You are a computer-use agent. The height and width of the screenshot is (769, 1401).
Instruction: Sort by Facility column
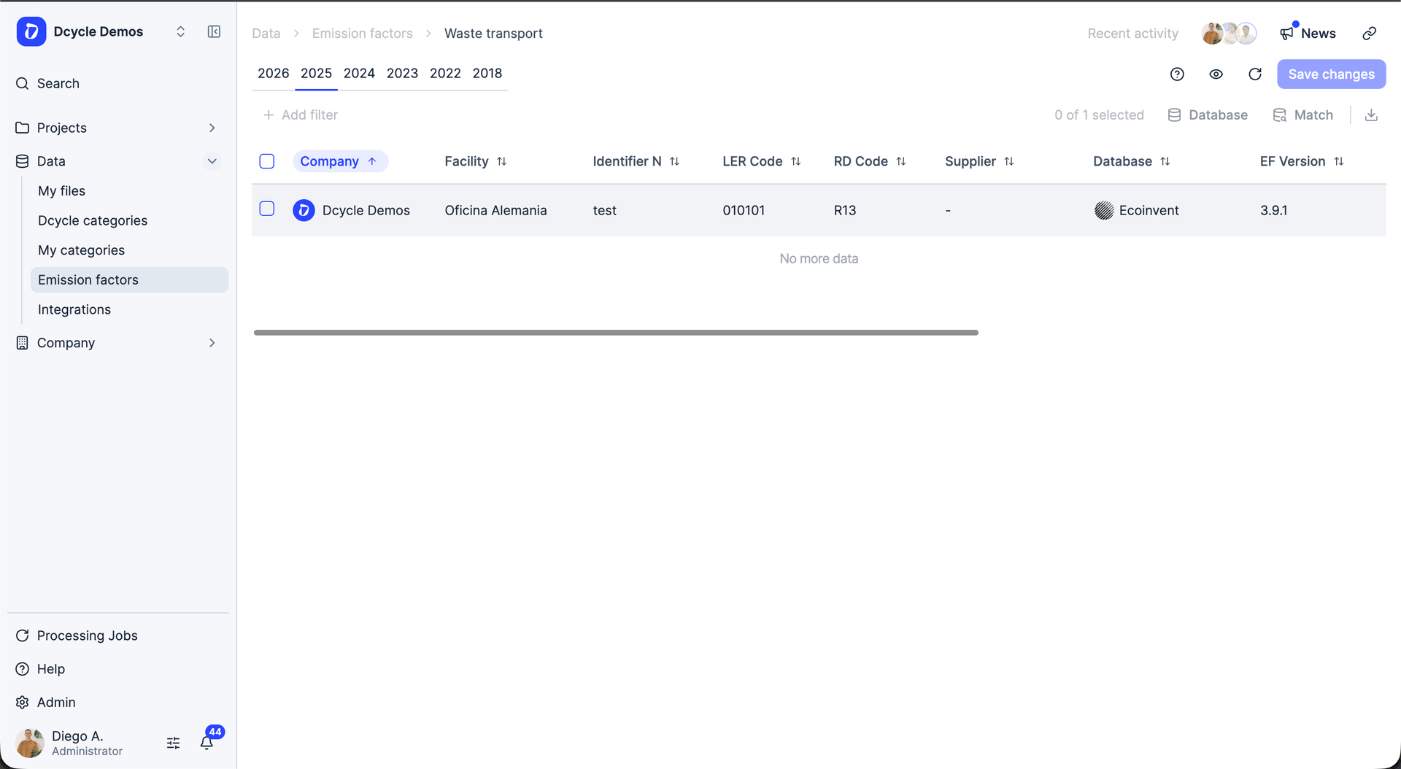pos(475,161)
